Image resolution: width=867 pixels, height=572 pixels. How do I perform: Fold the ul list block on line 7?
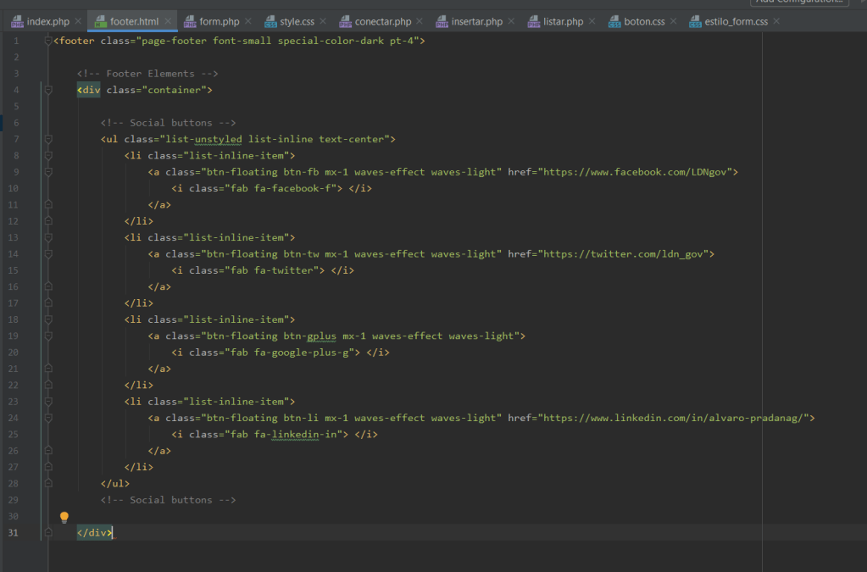coord(48,139)
